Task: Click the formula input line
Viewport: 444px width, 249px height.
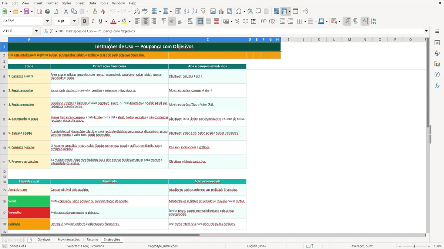Action: pyautogui.click(x=243, y=31)
